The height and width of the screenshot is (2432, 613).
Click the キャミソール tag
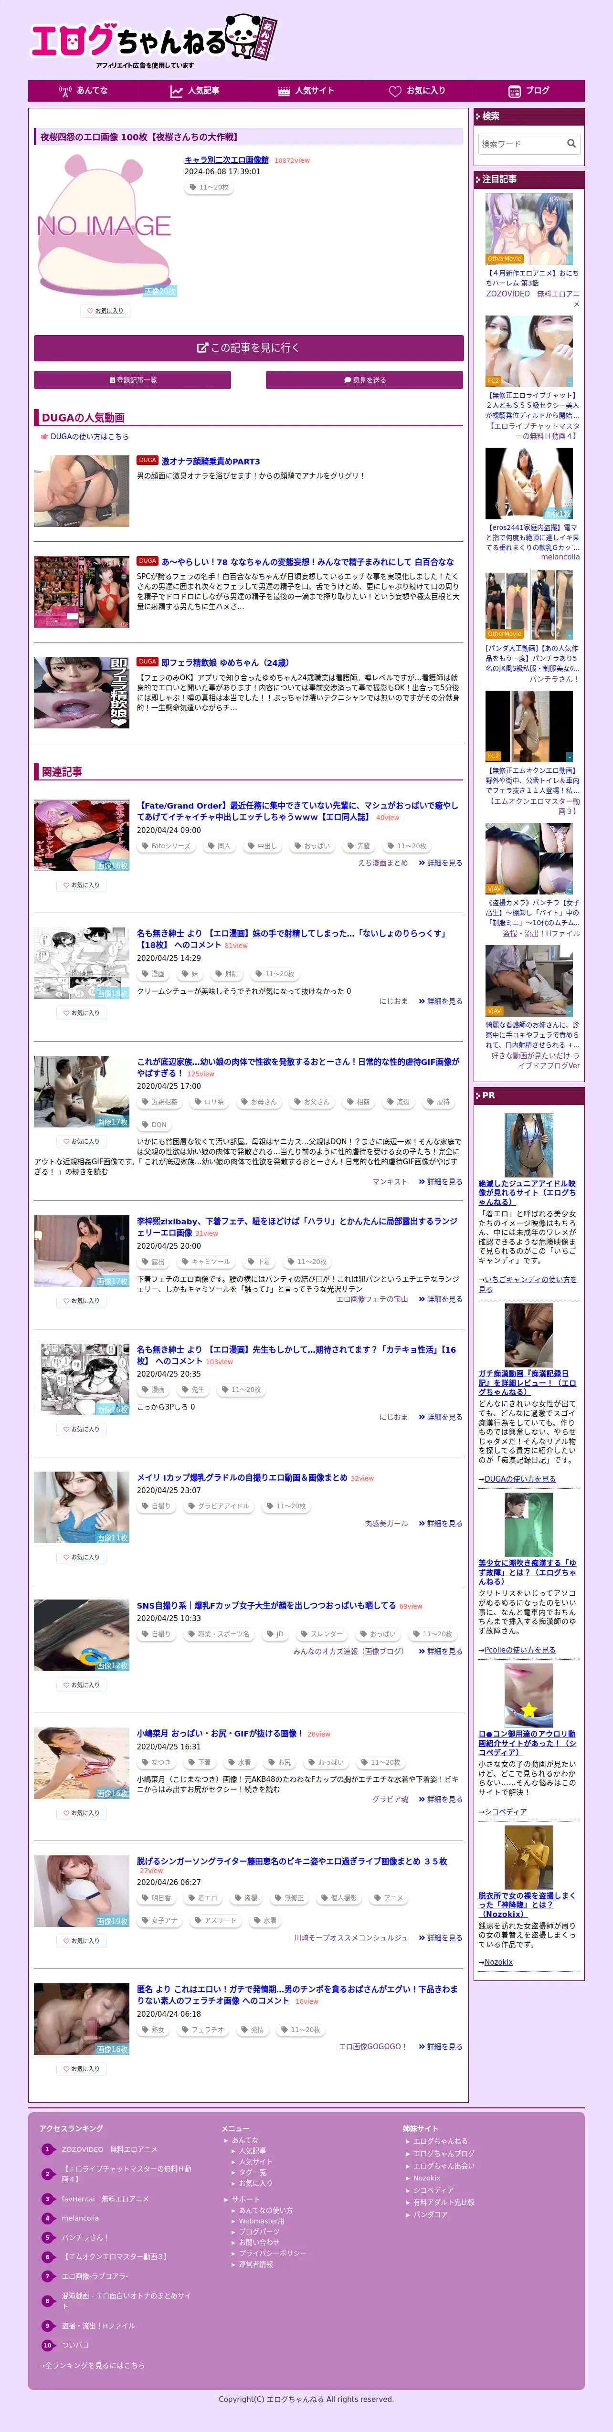click(206, 1261)
